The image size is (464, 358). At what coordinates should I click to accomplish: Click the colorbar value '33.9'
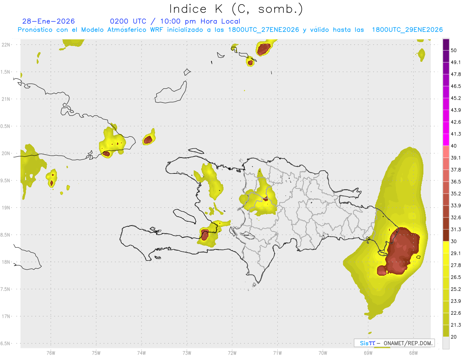click(456, 205)
